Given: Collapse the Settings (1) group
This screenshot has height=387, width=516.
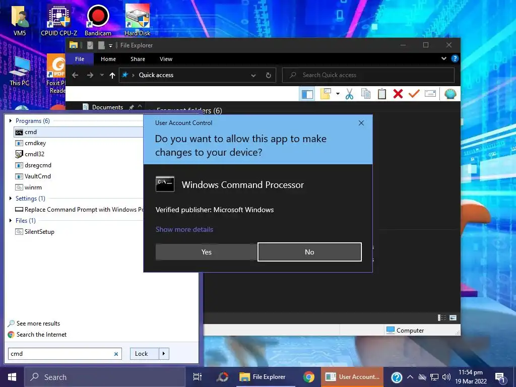Looking at the screenshot, I should [x=11, y=199].
